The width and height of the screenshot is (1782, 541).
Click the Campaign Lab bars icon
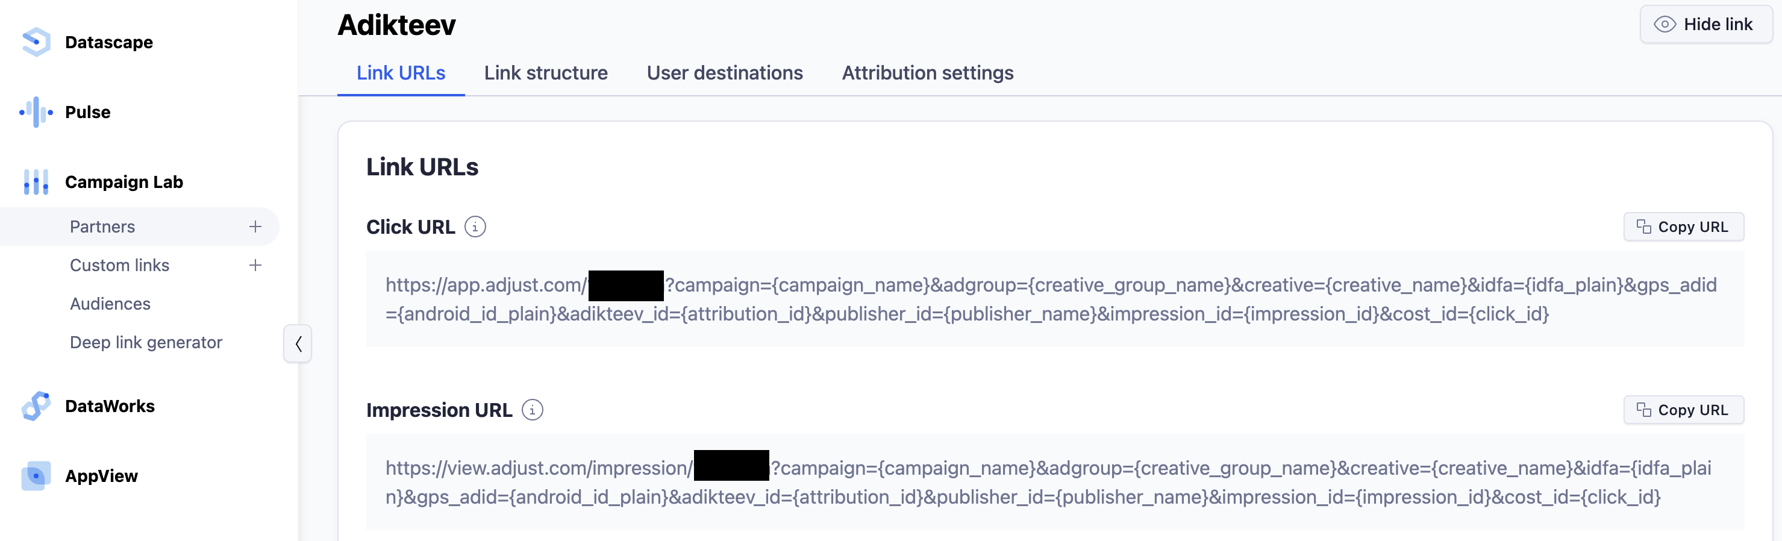[x=36, y=182]
